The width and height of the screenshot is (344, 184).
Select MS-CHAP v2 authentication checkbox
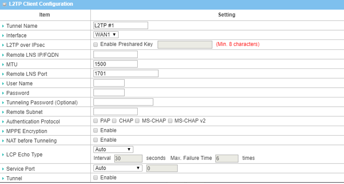point(170,121)
